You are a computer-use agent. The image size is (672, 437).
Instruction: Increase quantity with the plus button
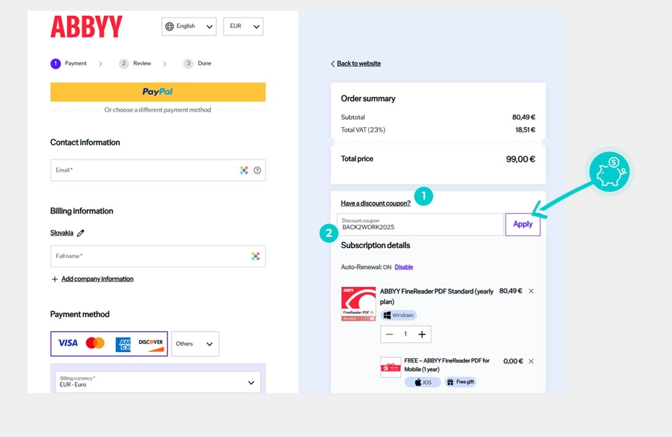pyautogui.click(x=422, y=334)
